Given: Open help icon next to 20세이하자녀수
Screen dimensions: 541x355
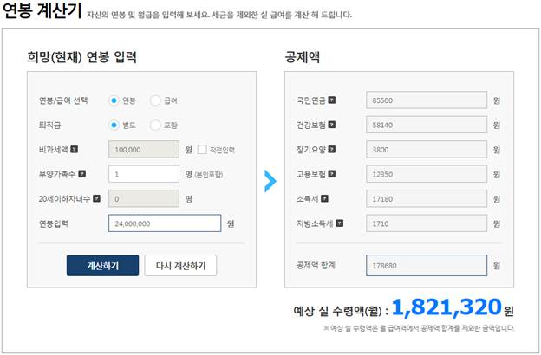Looking at the screenshot, I should pyautogui.click(x=96, y=198).
